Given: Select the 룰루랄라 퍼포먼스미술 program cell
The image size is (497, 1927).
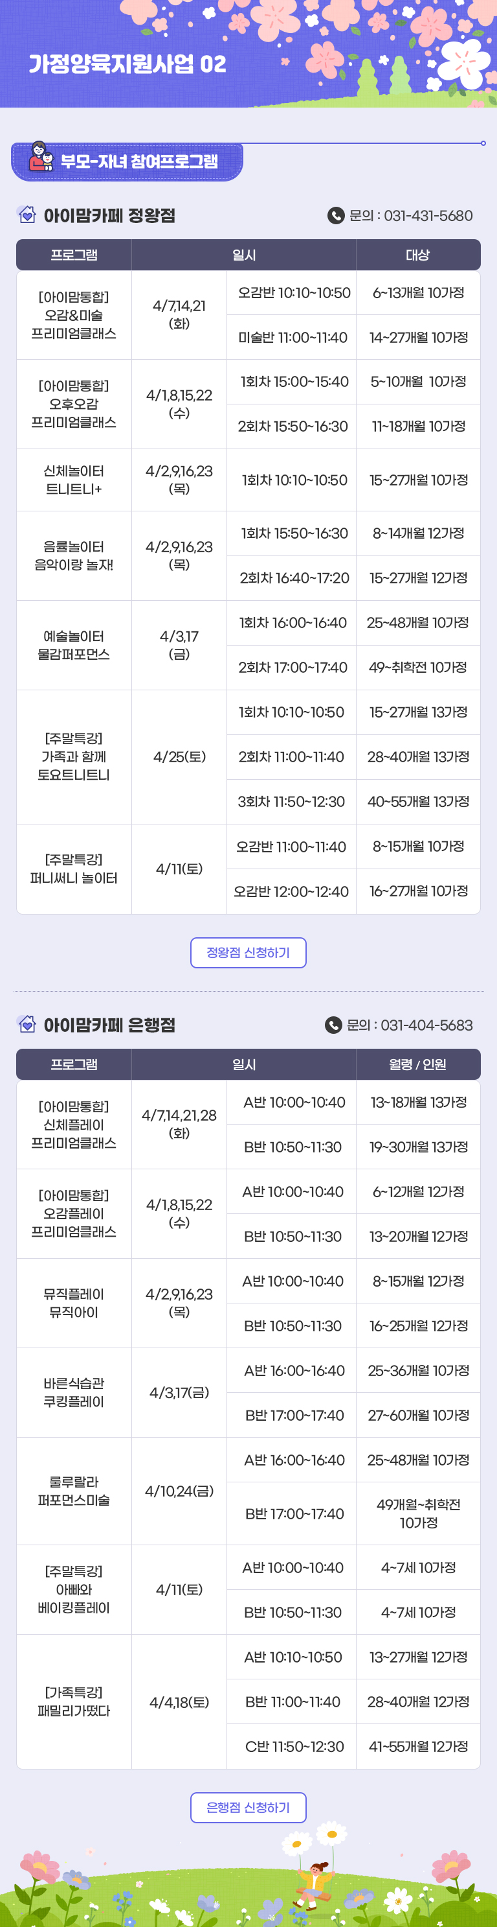Looking at the screenshot, I should [x=74, y=1491].
